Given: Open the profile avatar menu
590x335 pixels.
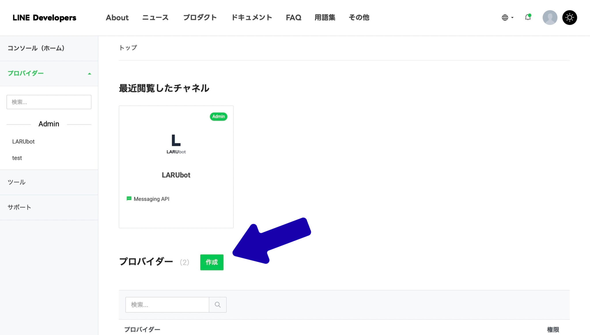Looking at the screenshot, I should tap(549, 18).
